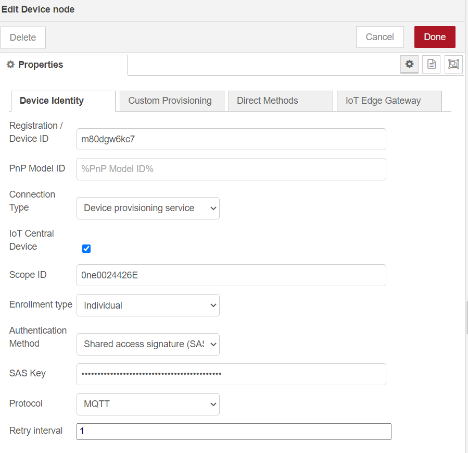
Task: Open the Protocol dropdown showing MQTT
Action: (x=148, y=404)
